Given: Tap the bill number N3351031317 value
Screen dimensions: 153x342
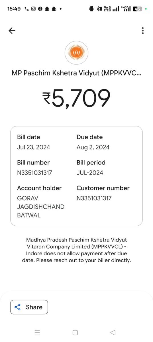Looking at the screenshot, I should (34, 173).
